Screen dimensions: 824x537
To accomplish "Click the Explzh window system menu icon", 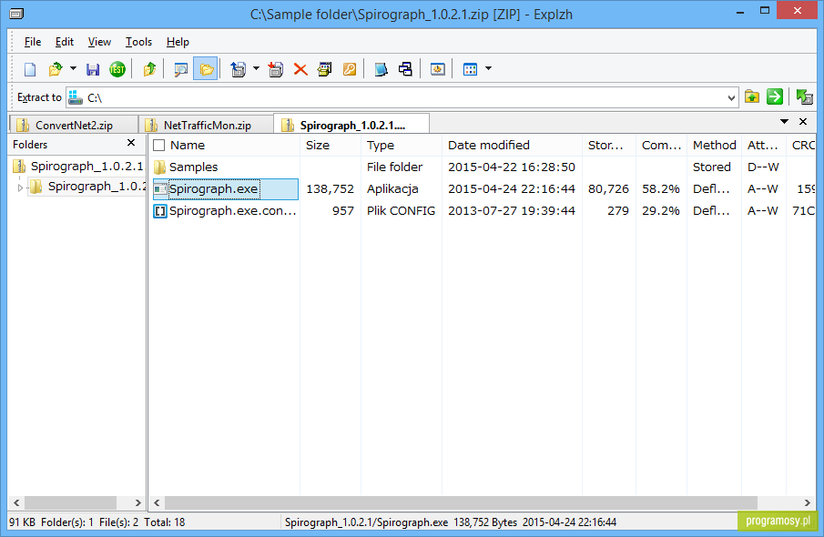I will coord(16,13).
